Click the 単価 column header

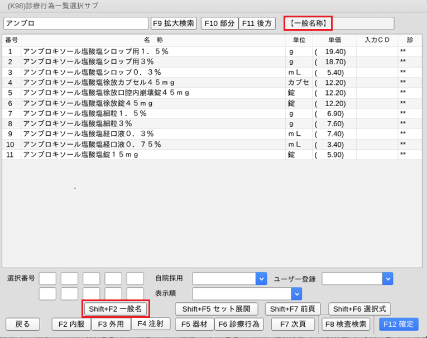click(x=334, y=40)
